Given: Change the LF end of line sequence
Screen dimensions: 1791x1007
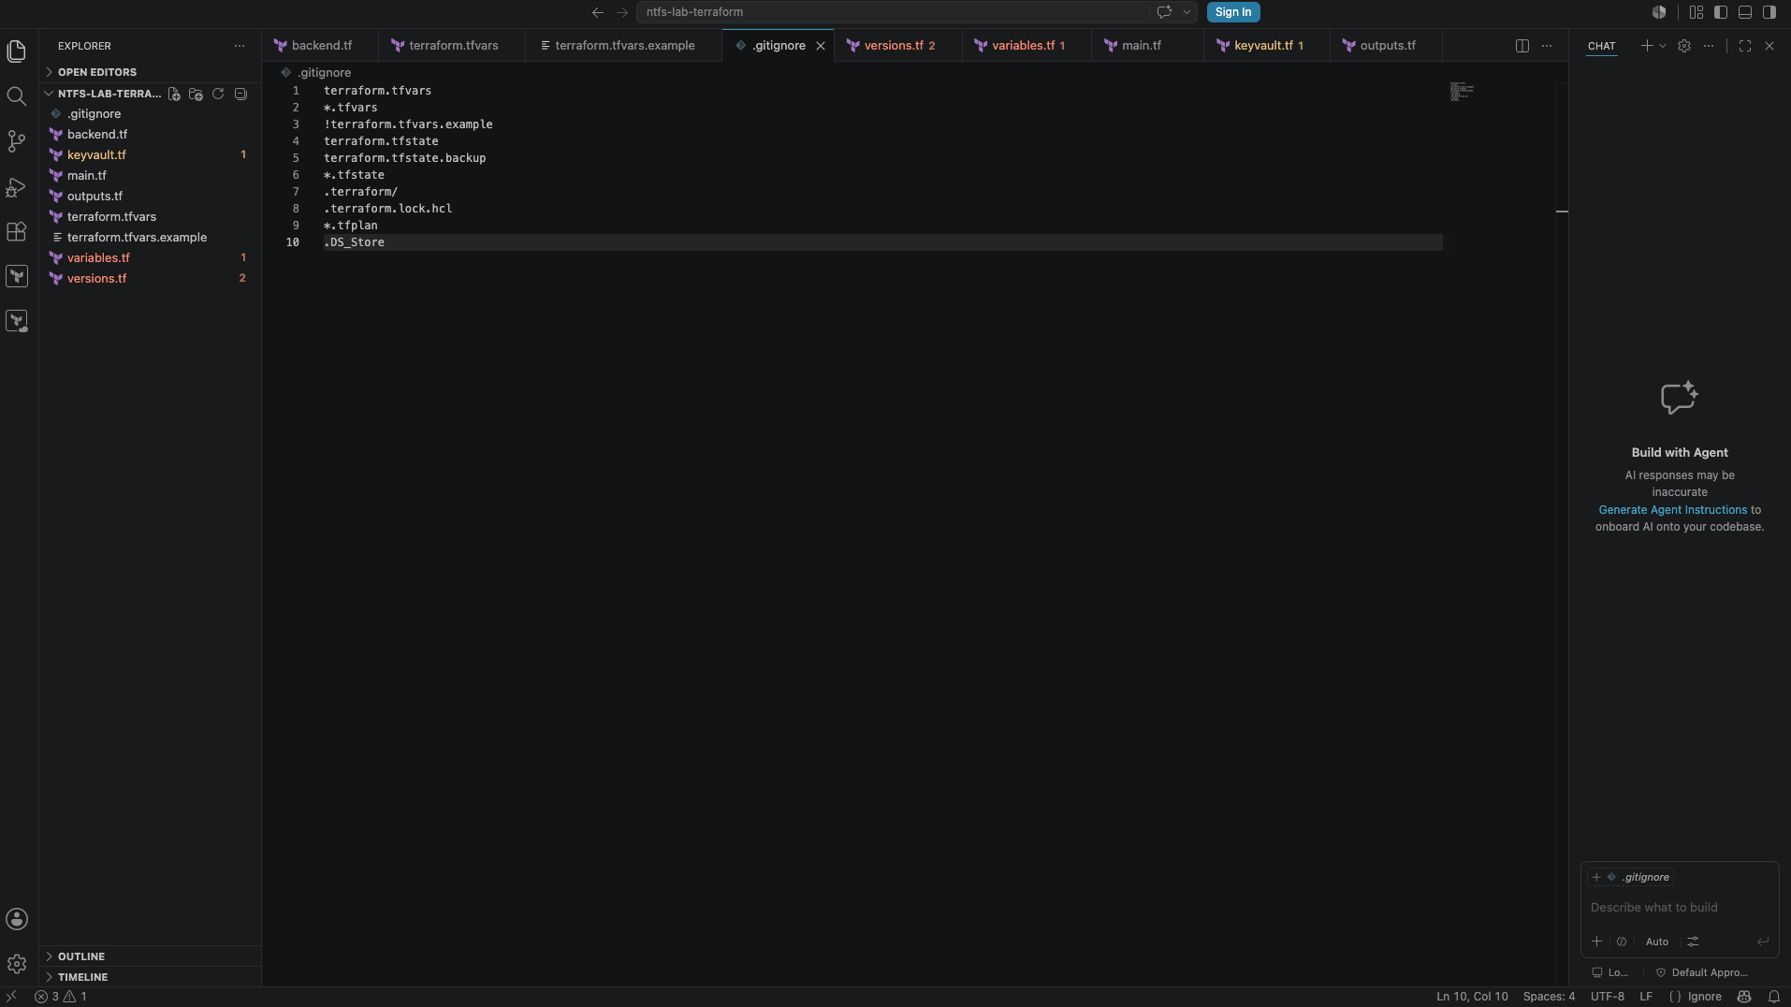Looking at the screenshot, I should click(x=1646, y=997).
